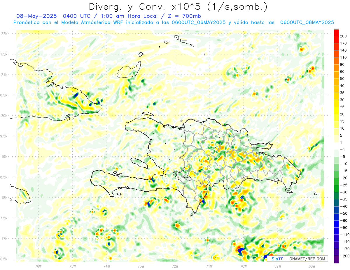Click the clipped latitude label '1.5N'
The height and width of the screenshot is (270, 350).
(x=4, y=54)
